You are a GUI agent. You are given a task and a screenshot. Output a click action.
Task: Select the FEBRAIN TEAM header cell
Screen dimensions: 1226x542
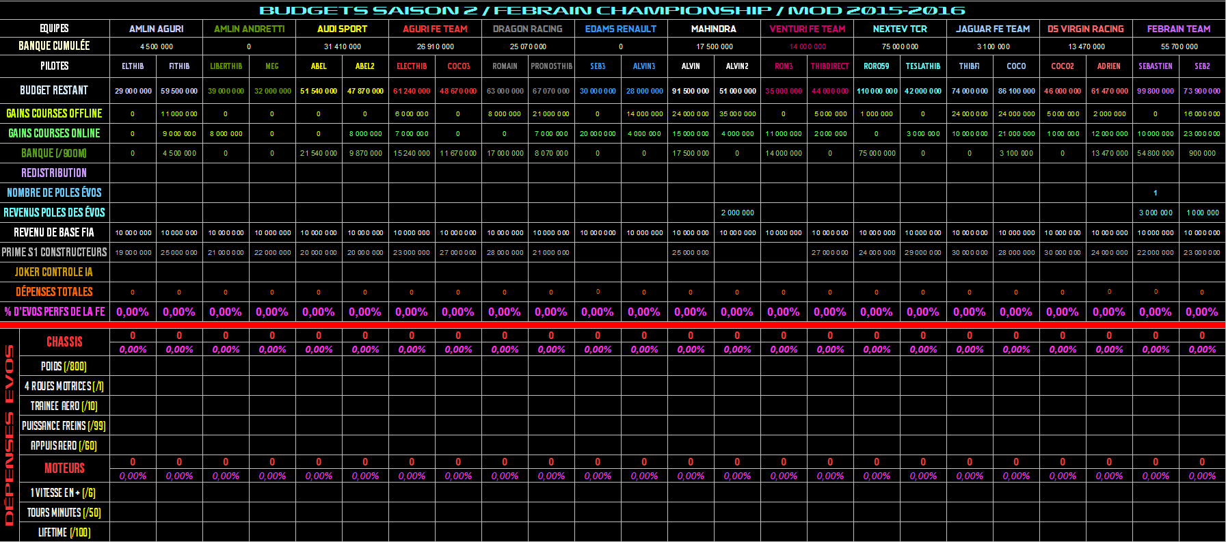(x=1178, y=29)
